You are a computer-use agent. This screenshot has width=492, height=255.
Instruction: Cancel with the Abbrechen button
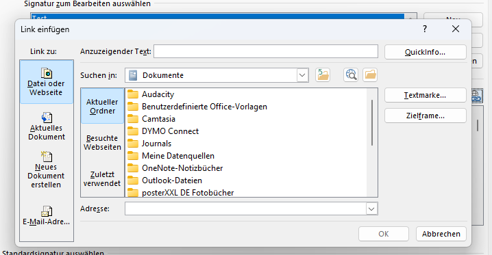click(441, 234)
